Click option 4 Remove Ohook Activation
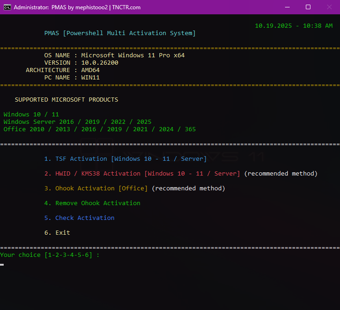The width and height of the screenshot is (340, 310). (x=92, y=203)
